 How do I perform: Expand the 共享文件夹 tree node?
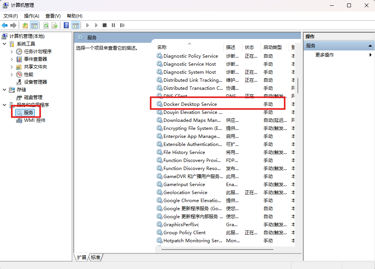pyautogui.click(x=12, y=67)
